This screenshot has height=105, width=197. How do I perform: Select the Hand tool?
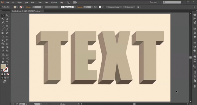(x=3, y=62)
